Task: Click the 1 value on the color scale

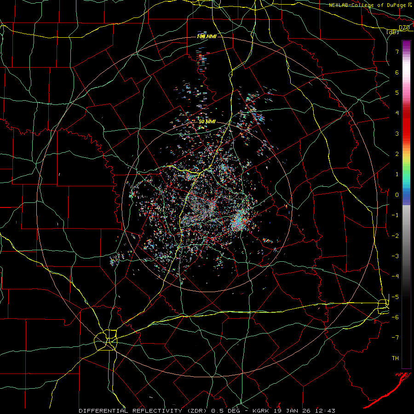Action: point(397,174)
